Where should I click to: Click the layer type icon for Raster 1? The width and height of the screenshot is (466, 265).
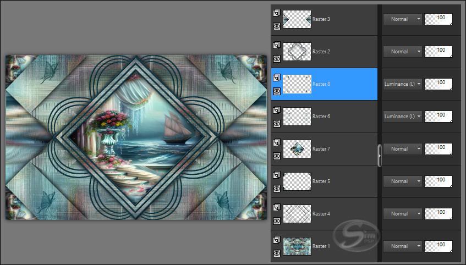coord(277,239)
